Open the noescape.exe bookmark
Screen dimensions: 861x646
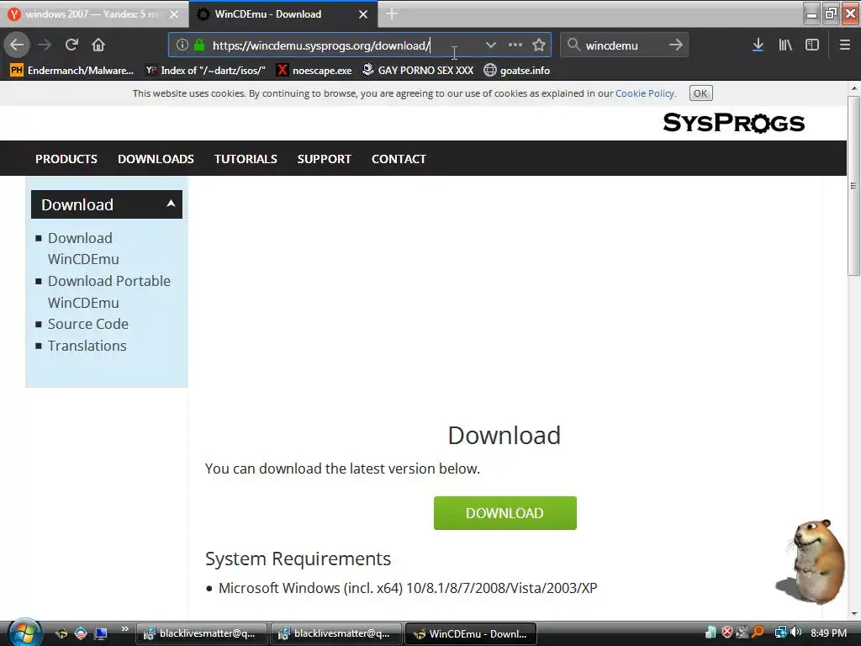click(314, 71)
